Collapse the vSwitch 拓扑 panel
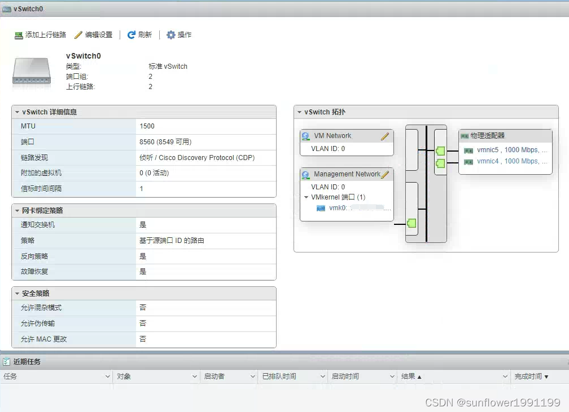Screen dimensions: 569x412 [299, 112]
